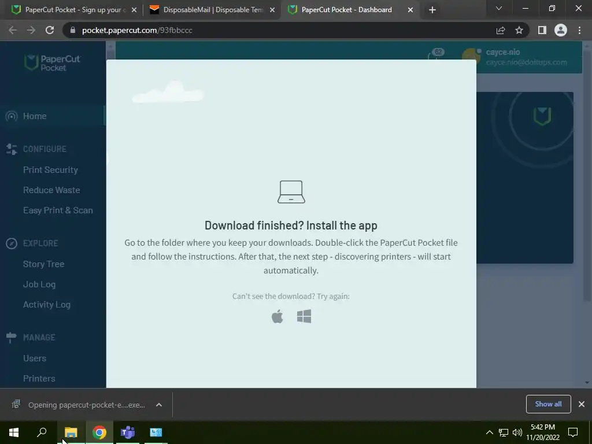Click the Explore compass icon
592x444 pixels.
tap(12, 243)
